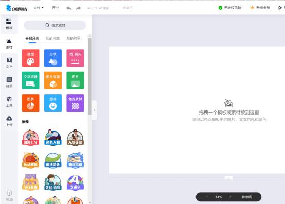The width and height of the screenshot is (285, 204).
Task: Select the green curved arrow badge
Action: pyautogui.click(x=53, y=160)
